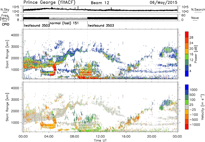205x142 pixels.
Task: Click the "-1000" label on Velocity scale
Action: (195, 125)
